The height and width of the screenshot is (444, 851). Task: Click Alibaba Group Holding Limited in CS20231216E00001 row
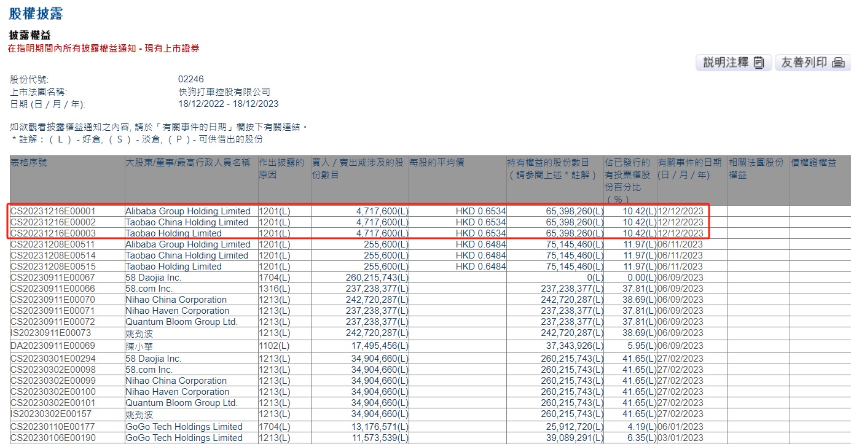point(188,211)
